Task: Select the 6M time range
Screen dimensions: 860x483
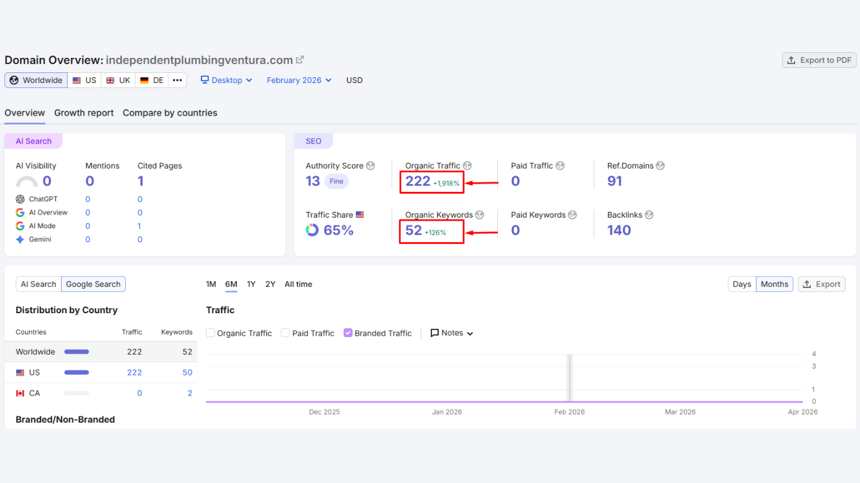Action: pos(231,284)
